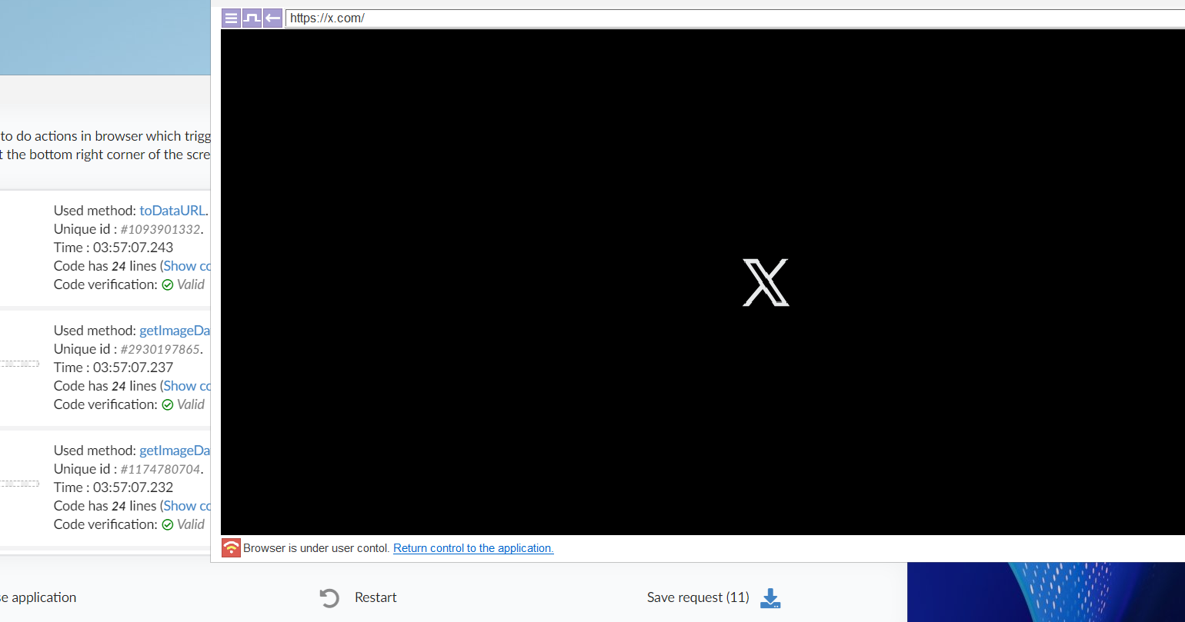
Task: Open the toDataURL method link
Action: [172, 211]
